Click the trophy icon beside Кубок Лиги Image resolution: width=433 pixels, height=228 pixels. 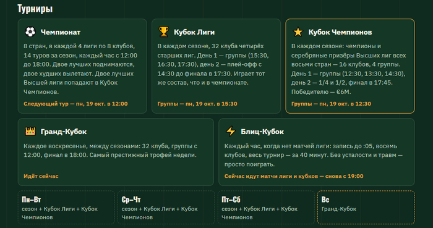point(164,32)
